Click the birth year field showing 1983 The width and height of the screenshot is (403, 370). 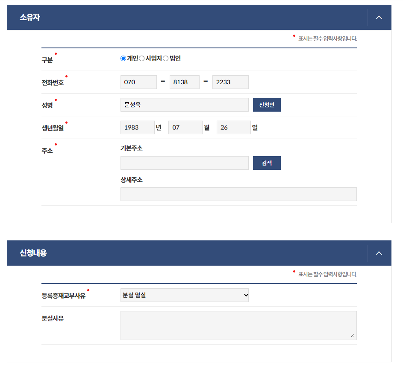pos(137,127)
